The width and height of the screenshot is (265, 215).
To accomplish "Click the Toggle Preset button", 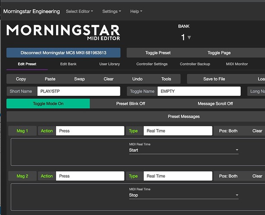I will 158,53.
